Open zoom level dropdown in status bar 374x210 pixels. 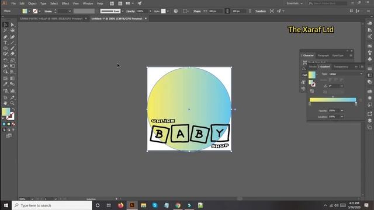(x=32, y=199)
